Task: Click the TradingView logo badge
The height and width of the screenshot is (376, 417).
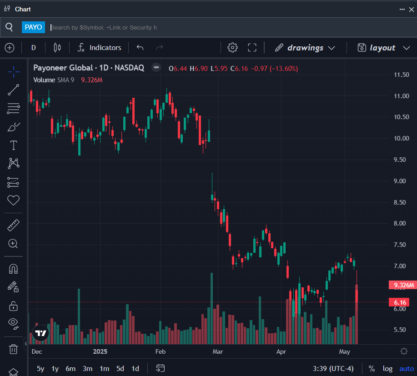Action: tap(40, 333)
